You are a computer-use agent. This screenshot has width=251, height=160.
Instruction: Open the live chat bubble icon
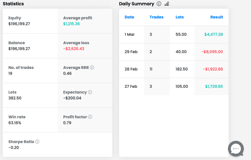[x=236, y=149]
